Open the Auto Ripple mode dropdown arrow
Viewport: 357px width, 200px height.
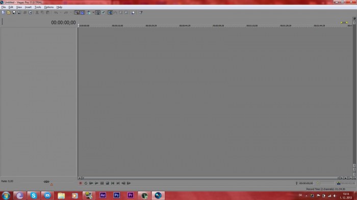pyautogui.click(x=93, y=13)
